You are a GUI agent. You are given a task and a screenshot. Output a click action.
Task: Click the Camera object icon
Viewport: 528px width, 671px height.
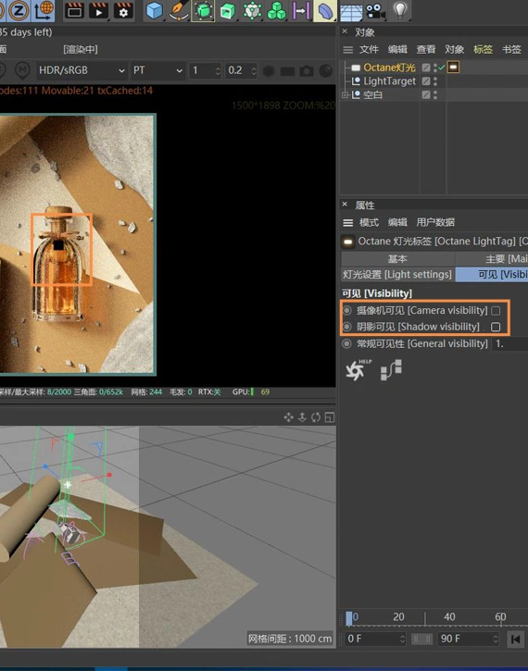pyautogui.click(x=375, y=11)
